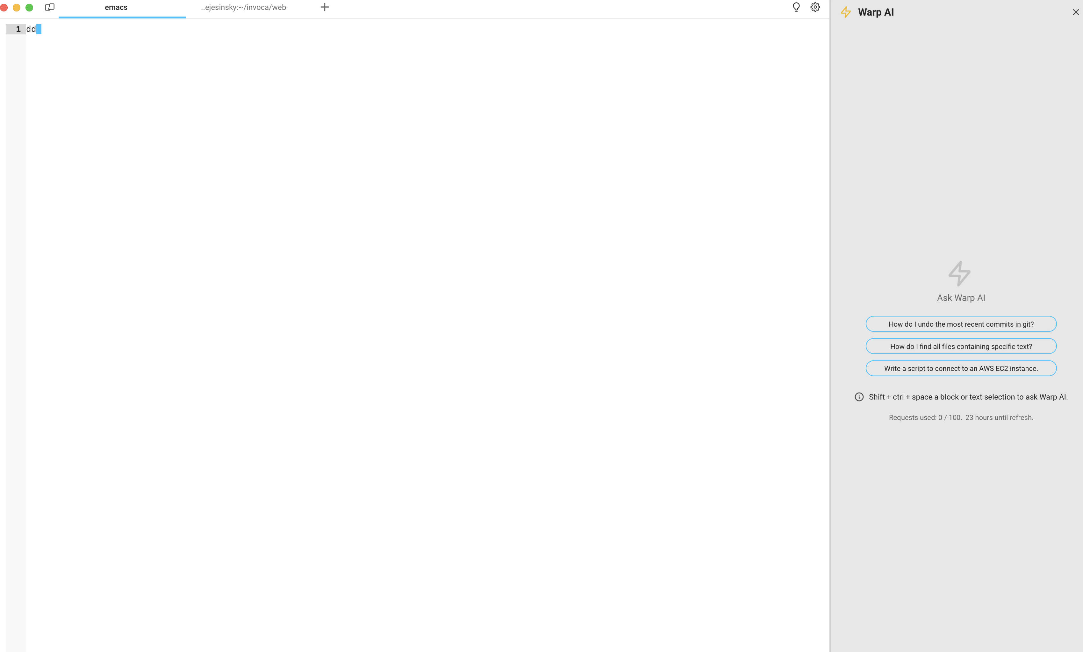
Task: Switch to the ejesinsky invoca/web tab
Action: click(243, 7)
